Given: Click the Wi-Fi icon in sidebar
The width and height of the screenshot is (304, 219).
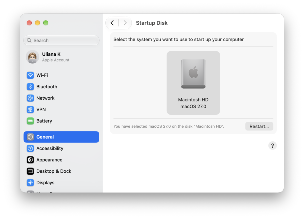Looking at the screenshot, I should [x=30, y=75].
